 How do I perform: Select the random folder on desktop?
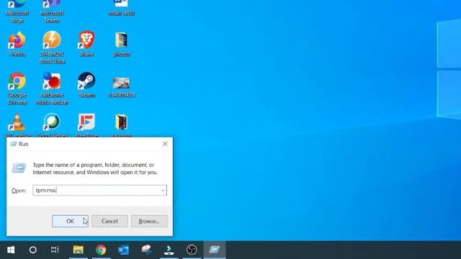click(x=122, y=122)
